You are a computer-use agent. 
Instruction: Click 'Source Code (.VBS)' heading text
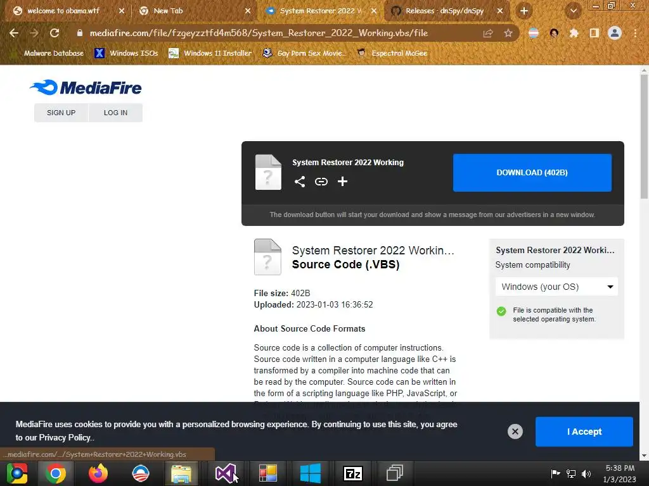(x=345, y=265)
